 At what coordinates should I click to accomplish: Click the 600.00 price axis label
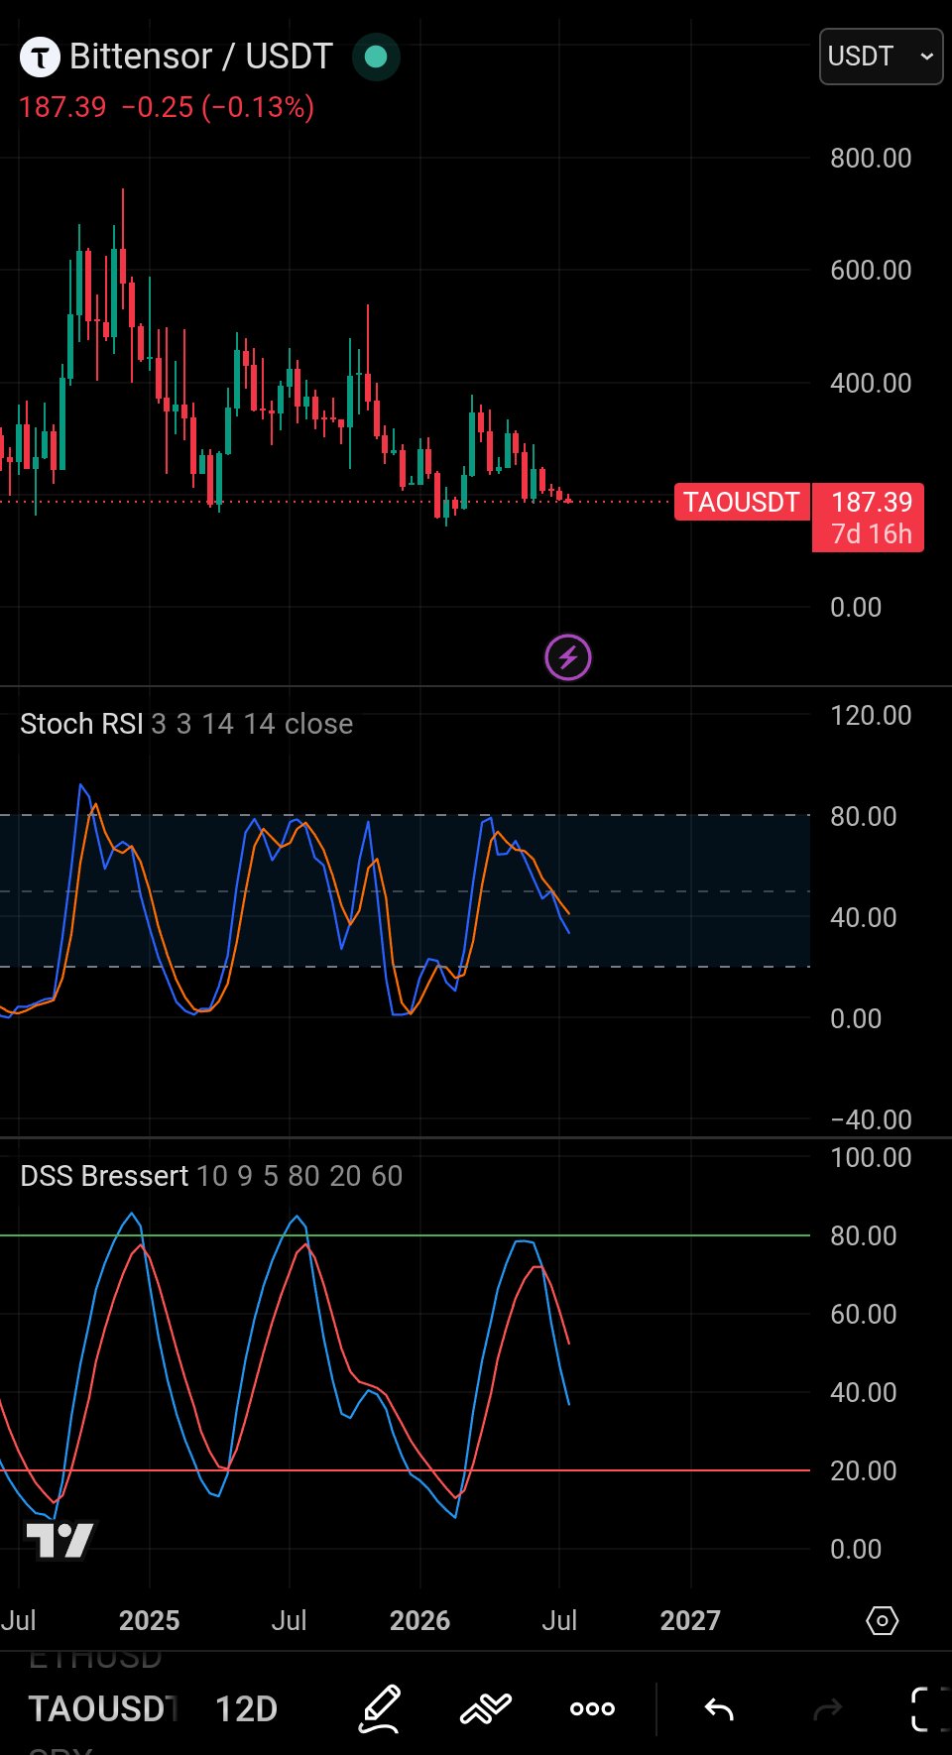click(871, 270)
